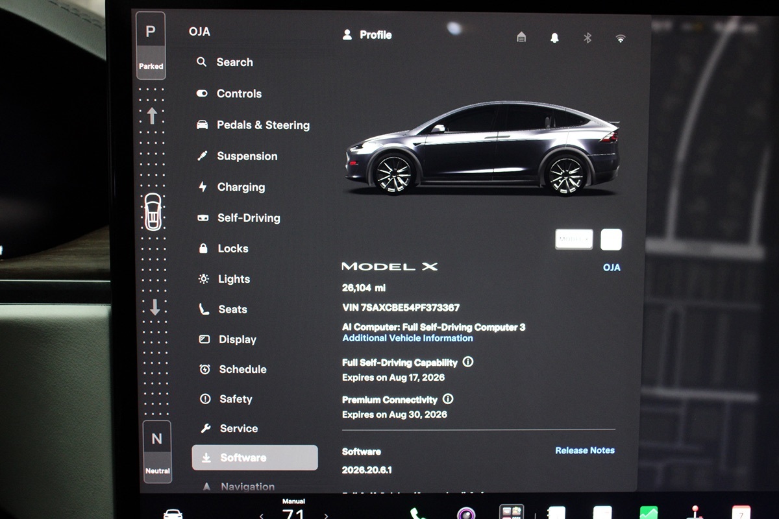Tap the up arrow on the shifter strip
Image resolution: width=779 pixels, height=519 pixels.
tap(152, 115)
